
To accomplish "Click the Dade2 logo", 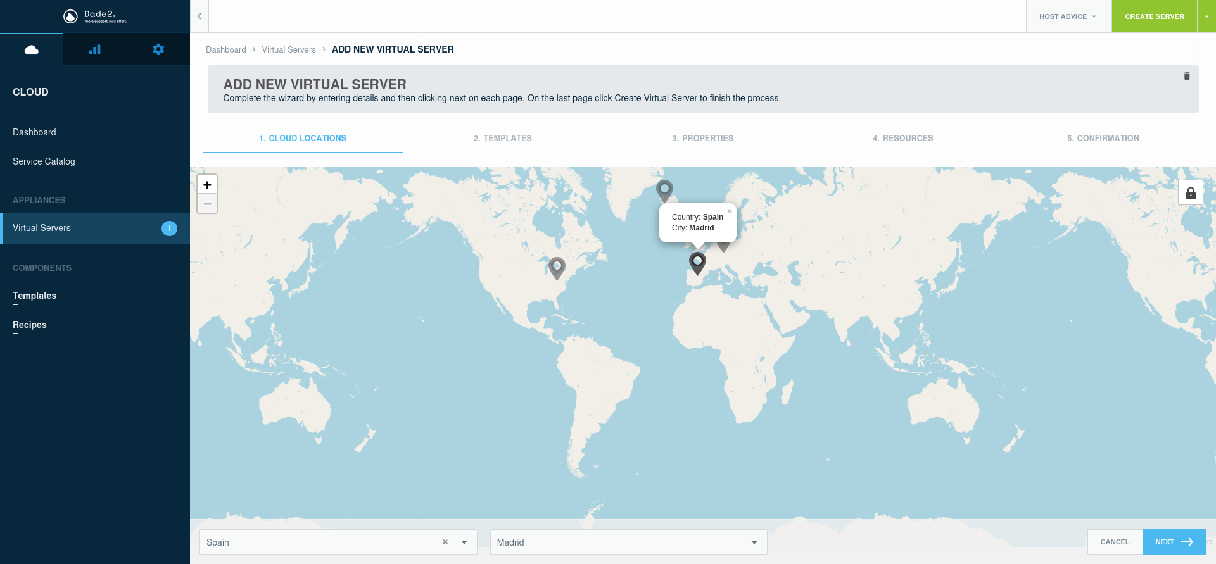I will pos(95,16).
